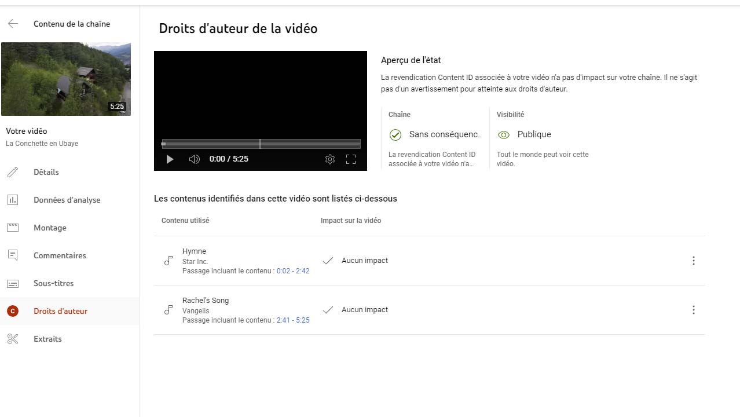Screen dimensions: 740x417
Task: Click the music note icon for Hymne
Action: click(x=168, y=261)
